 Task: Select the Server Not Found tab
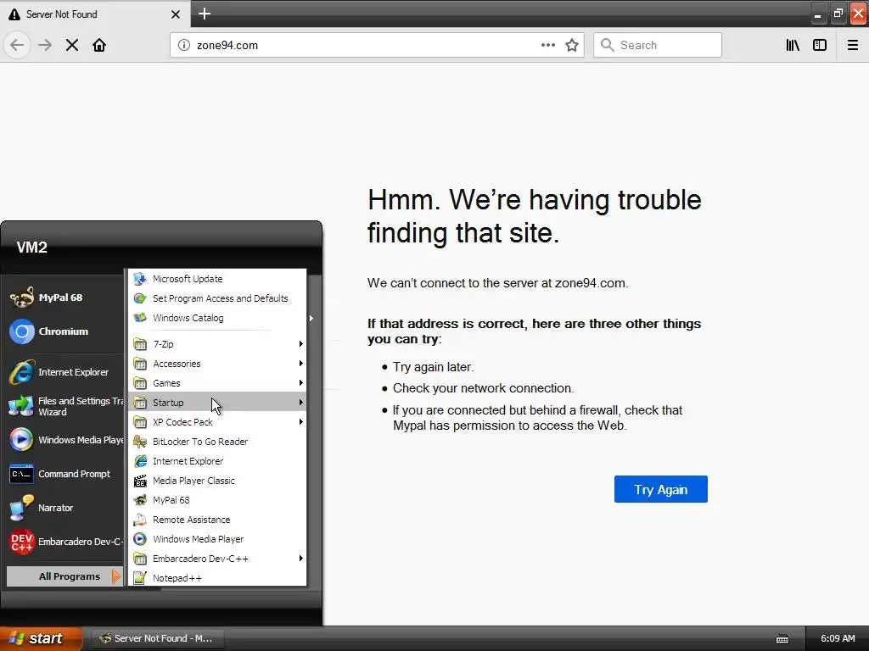[x=95, y=14]
